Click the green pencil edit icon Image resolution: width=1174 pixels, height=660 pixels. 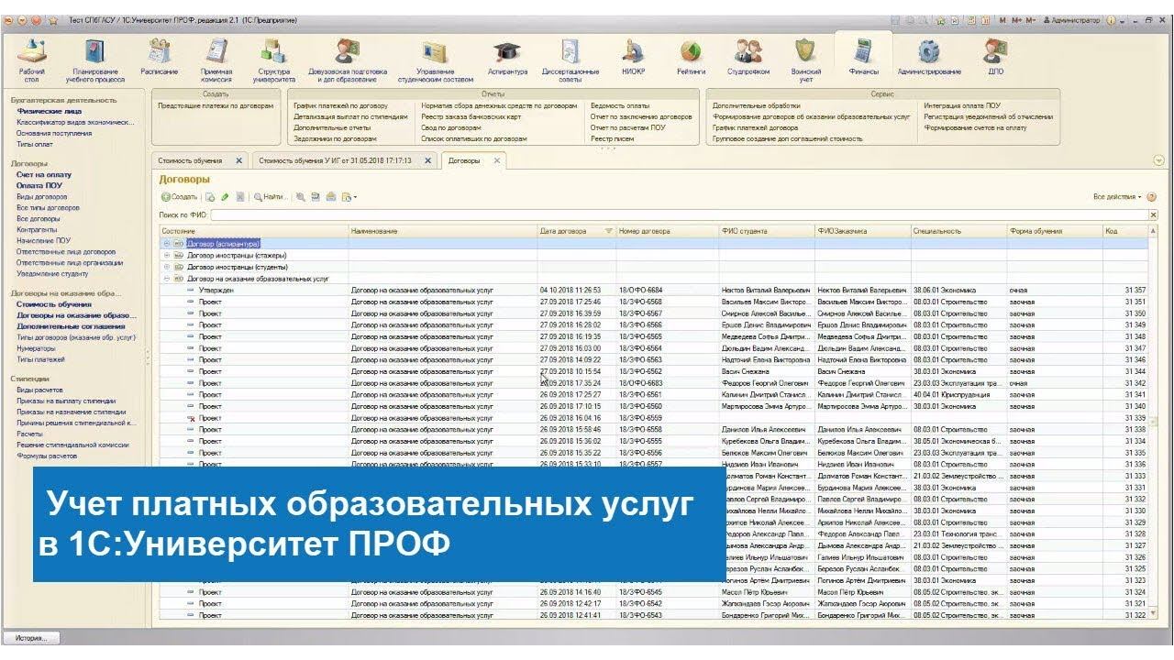225,197
